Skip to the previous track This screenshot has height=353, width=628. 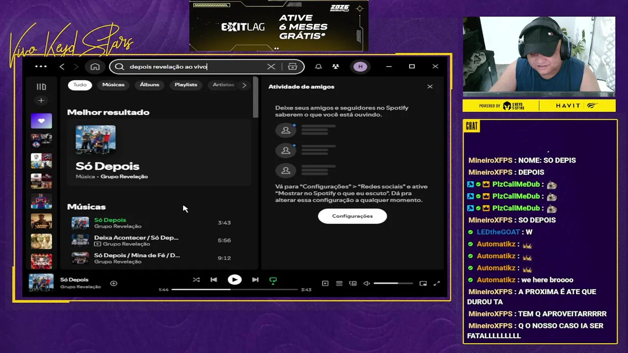pyautogui.click(x=213, y=280)
